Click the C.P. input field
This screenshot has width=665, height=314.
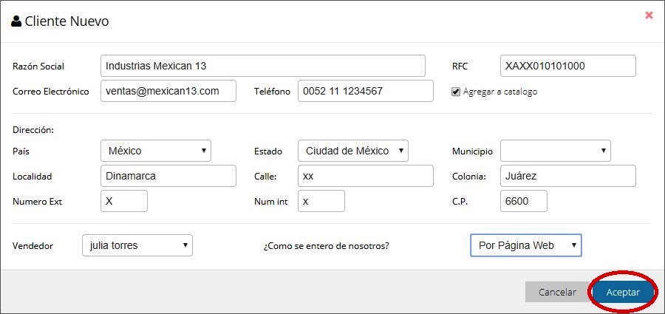(x=524, y=201)
